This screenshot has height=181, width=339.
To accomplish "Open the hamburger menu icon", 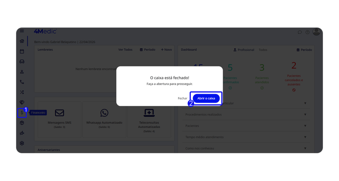I will point(22,31).
